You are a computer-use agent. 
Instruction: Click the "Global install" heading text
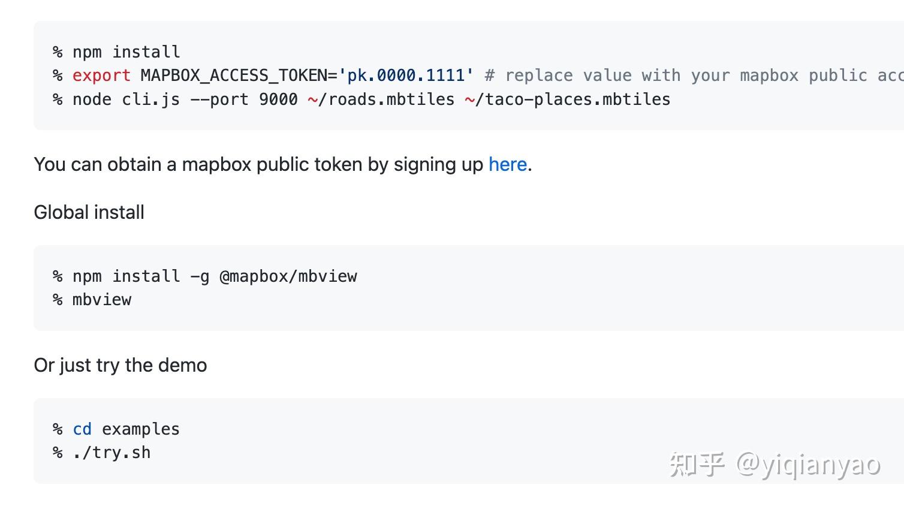tap(89, 212)
